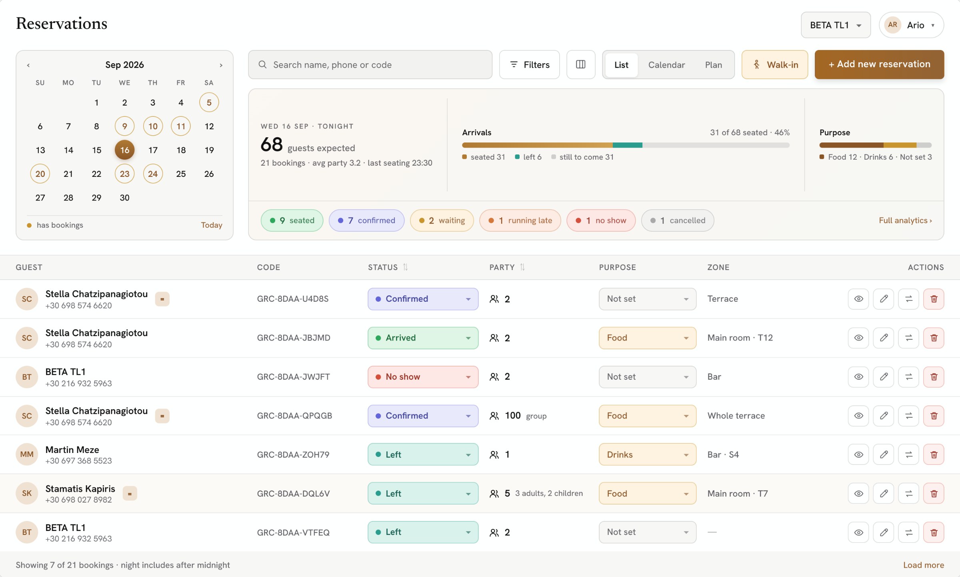
Task: Go to previous month in calendar
Action: click(x=28, y=65)
